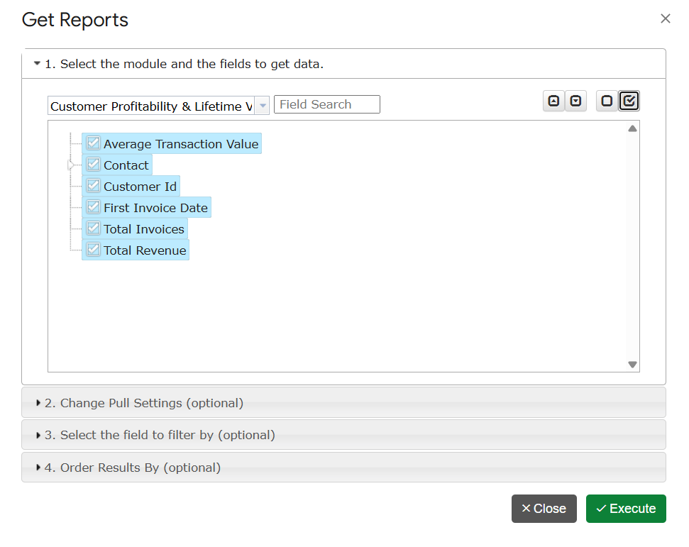This screenshot has width=689, height=547.
Task: Expand Select the field to filter by
Action: [x=160, y=435]
